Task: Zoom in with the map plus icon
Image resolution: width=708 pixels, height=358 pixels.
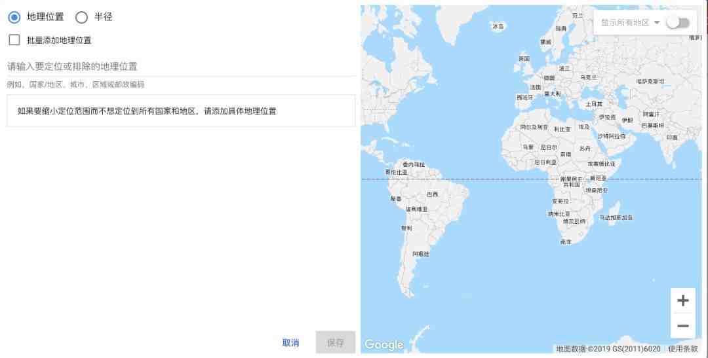Action: coord(682,300)
